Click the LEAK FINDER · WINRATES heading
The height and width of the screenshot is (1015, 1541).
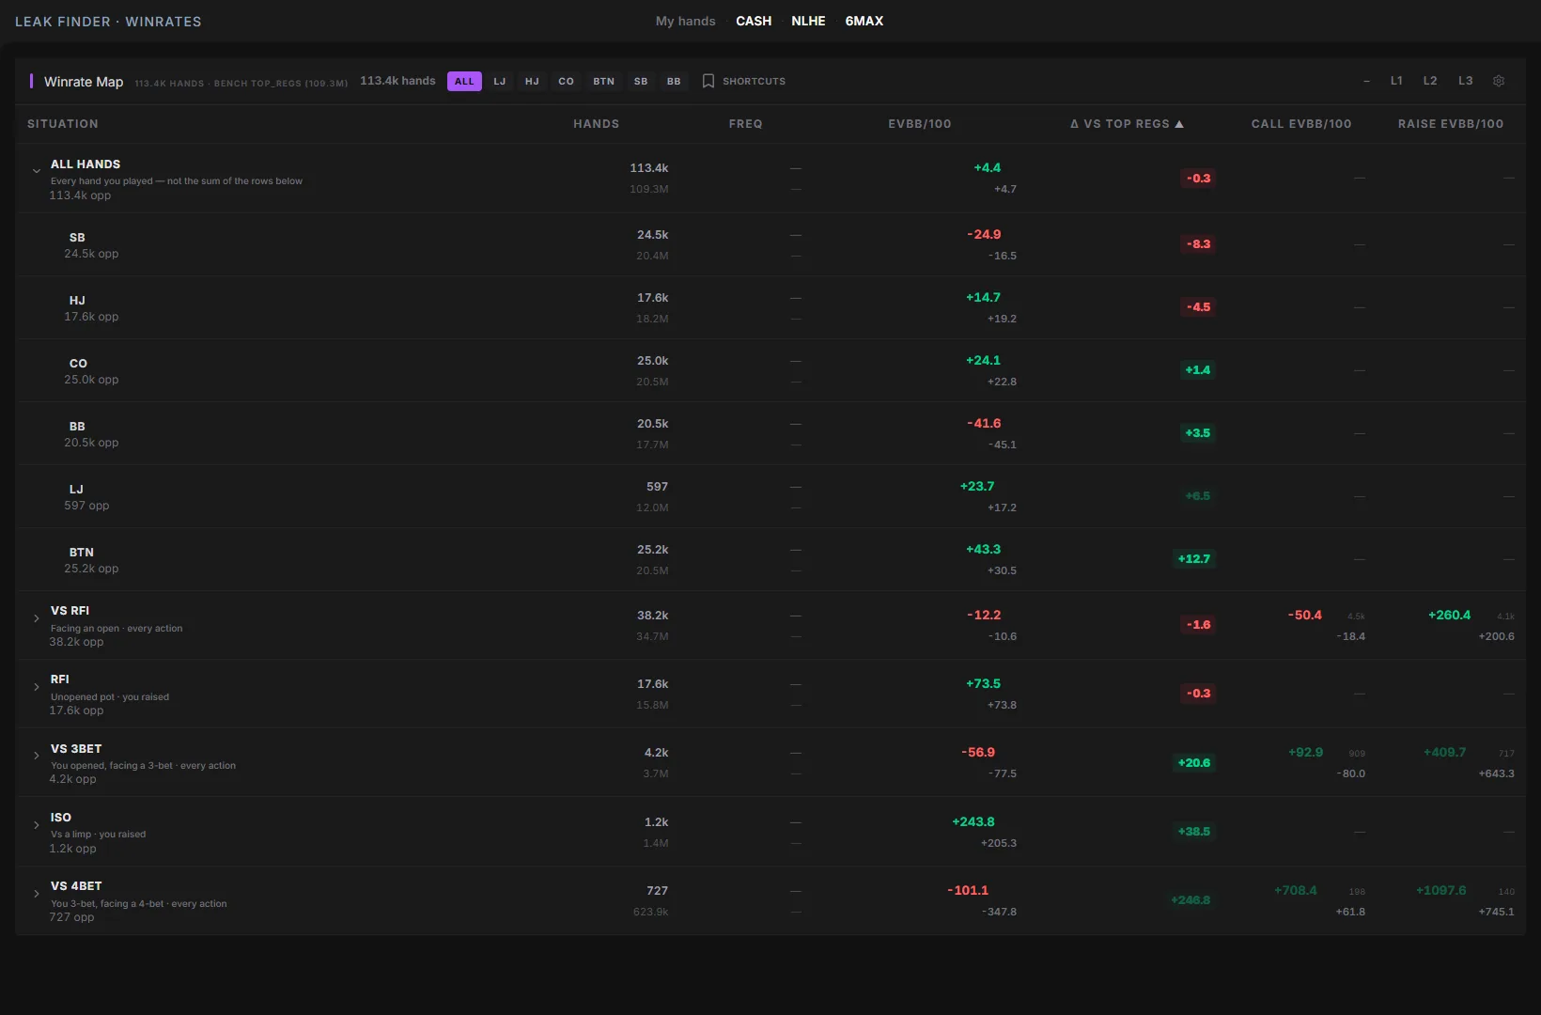pyautogui.click(x=108, y=22)
